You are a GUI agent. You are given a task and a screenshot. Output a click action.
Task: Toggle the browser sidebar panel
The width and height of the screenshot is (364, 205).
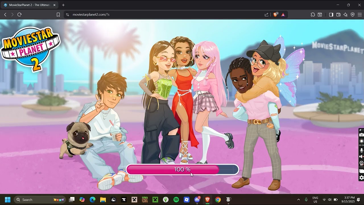(331, 15)
